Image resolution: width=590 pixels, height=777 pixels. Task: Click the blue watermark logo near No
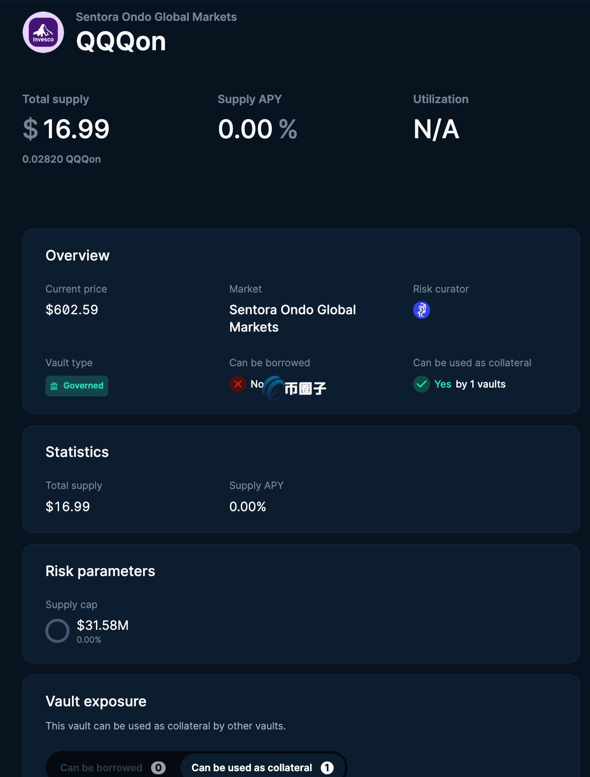click(273, 388)
